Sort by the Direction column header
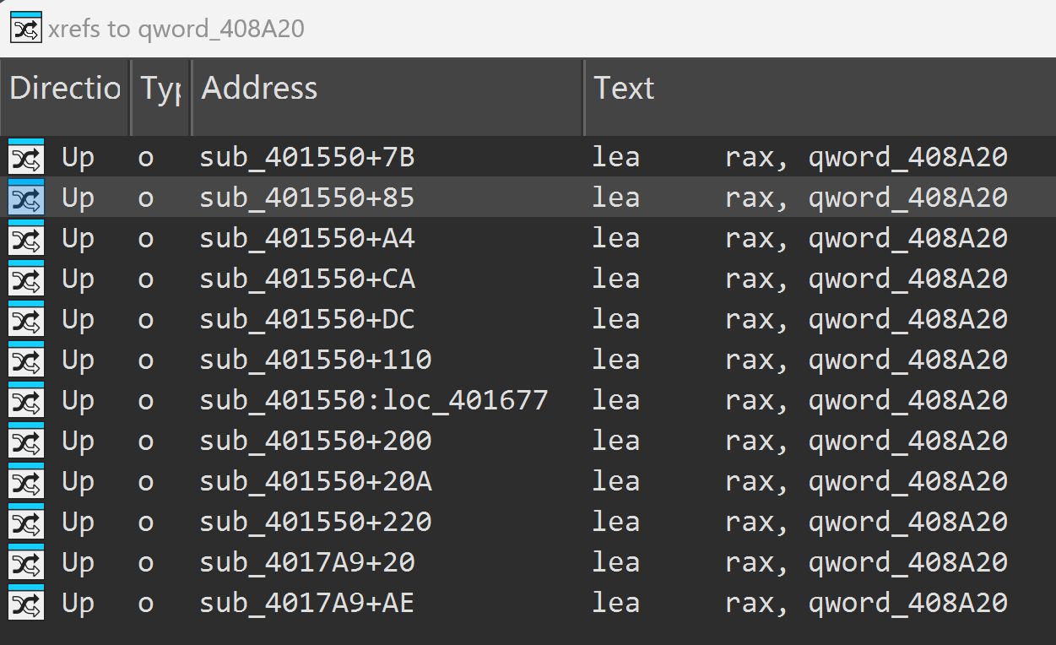 point(65,89)
